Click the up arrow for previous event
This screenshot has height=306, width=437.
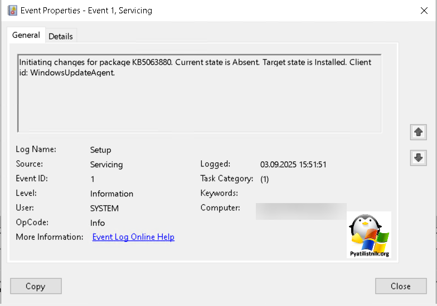click(x=419, y=132)
